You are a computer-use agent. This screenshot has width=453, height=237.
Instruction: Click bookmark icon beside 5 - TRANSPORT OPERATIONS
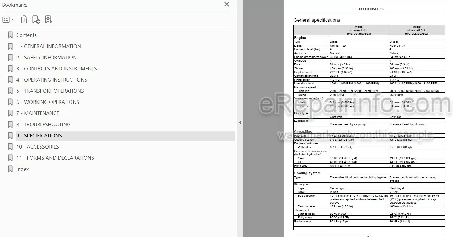coord(10,91)
